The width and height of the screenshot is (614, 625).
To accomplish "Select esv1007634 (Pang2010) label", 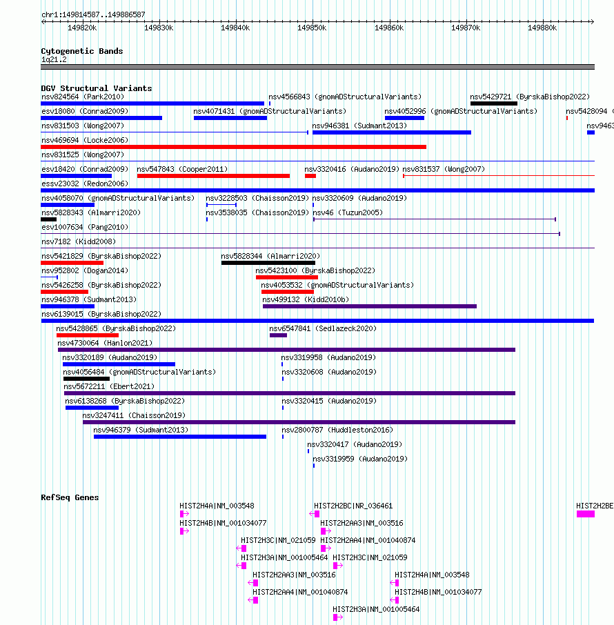I will [85, 227].
